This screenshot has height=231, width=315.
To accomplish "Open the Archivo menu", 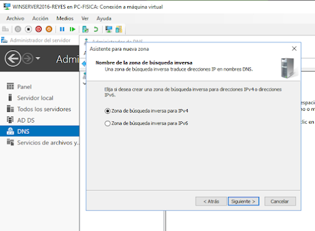I will 16,19.
